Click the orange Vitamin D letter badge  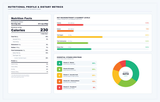(x=59, y=81)
